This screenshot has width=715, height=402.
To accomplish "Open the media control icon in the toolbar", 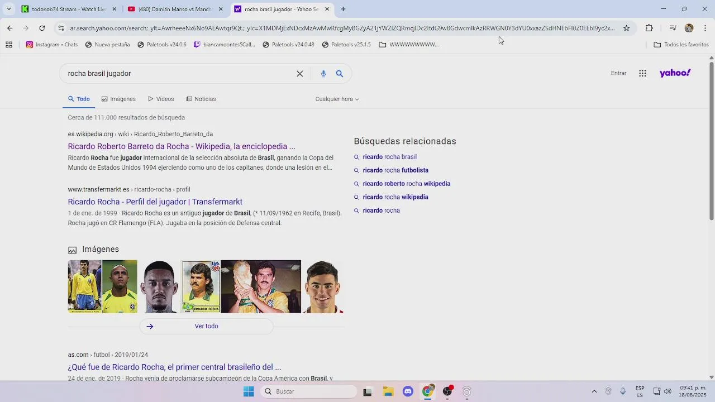I will pos(673,28).
